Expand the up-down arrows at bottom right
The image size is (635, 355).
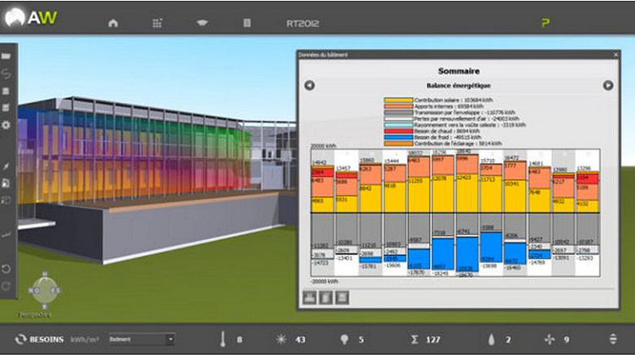[612, 339]
